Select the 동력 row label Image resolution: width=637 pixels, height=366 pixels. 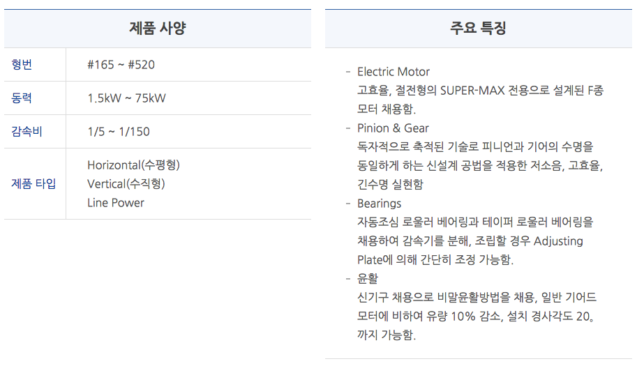[22, 98]
